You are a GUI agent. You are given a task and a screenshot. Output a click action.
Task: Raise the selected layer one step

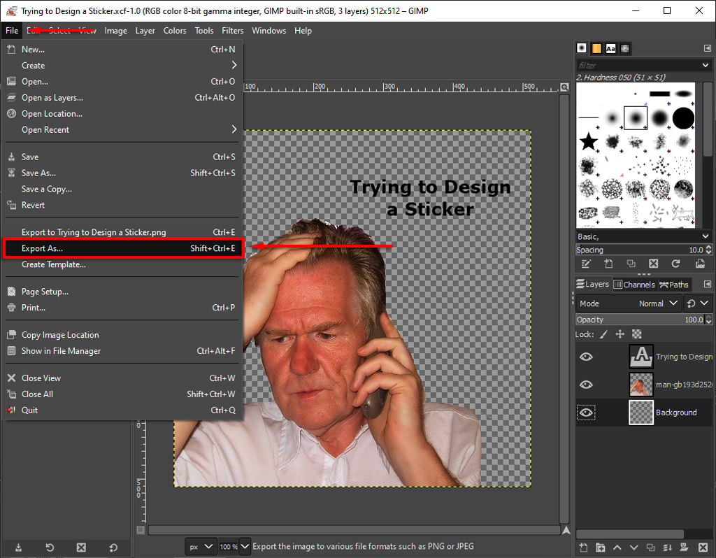617,547
